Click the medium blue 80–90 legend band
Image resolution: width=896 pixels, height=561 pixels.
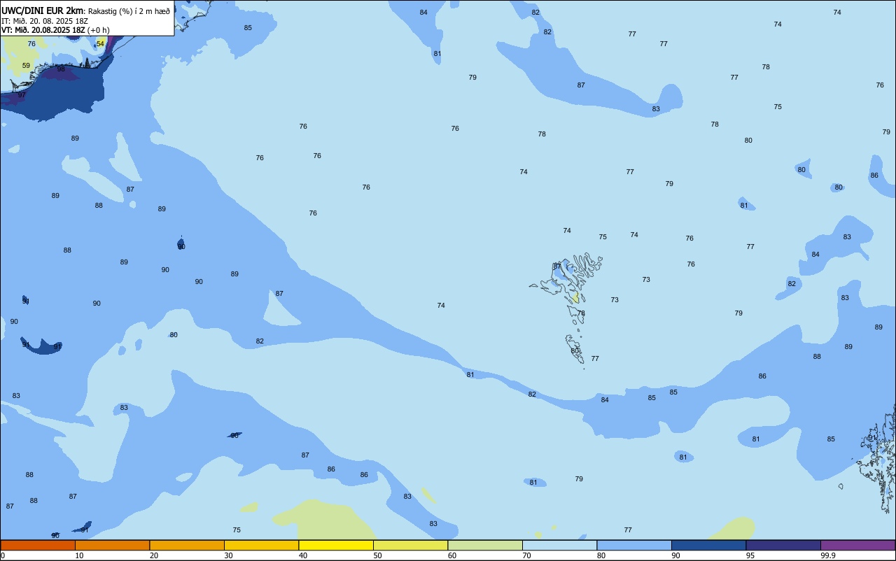tap(634, 545)
